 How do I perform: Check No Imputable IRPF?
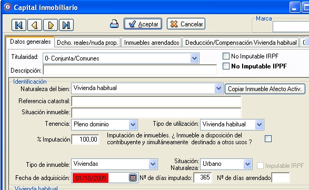226,56
